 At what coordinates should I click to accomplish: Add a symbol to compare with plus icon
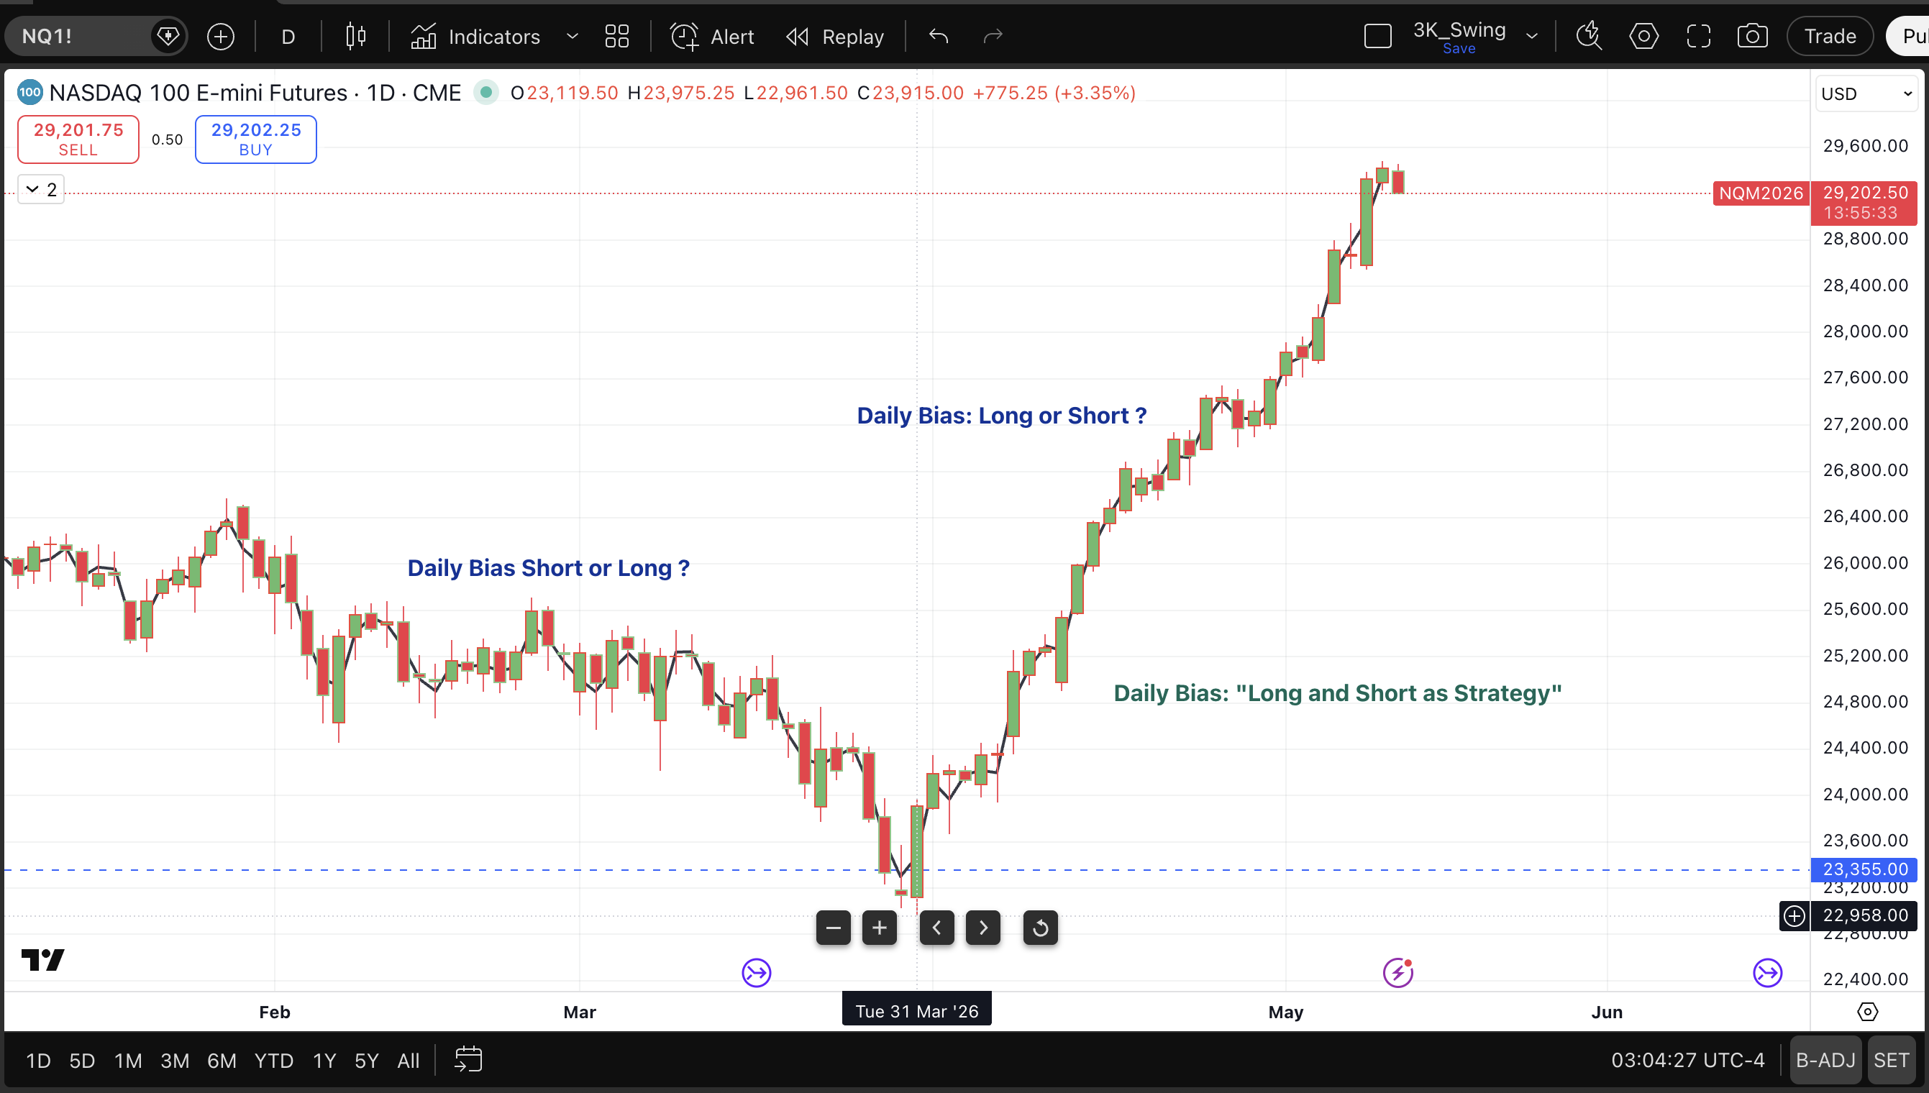220,36
